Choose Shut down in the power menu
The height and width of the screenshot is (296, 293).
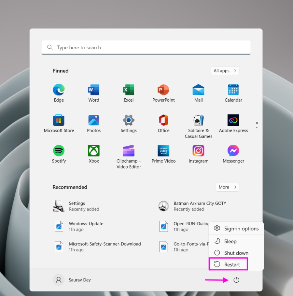[x=232, y=253]
